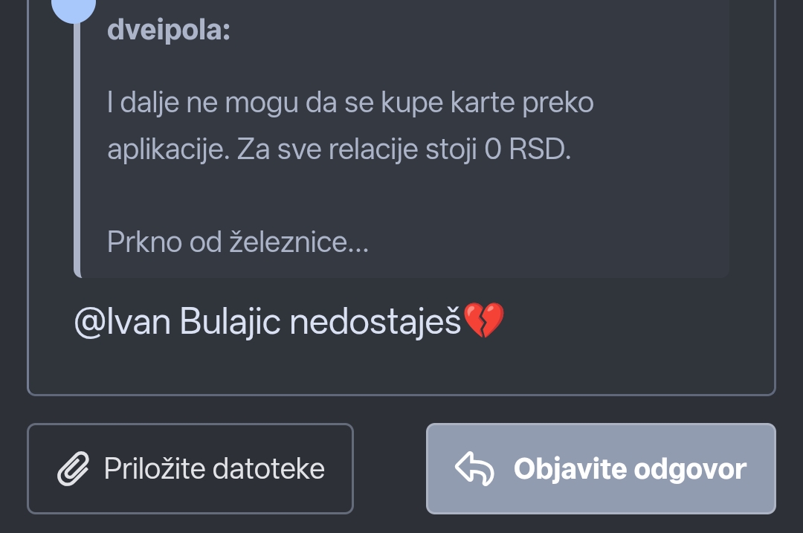This screenshot has height=533, width=803.
Task: Click the paperclip icon for attachments
Action: (x=73, y=469)
